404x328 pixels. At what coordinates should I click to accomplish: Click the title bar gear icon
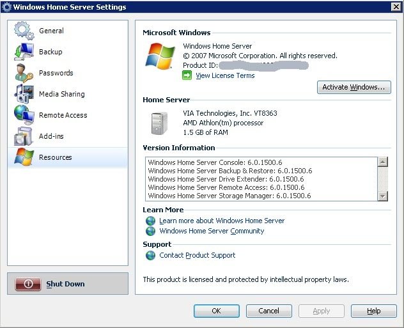click(x=6, y=7)
